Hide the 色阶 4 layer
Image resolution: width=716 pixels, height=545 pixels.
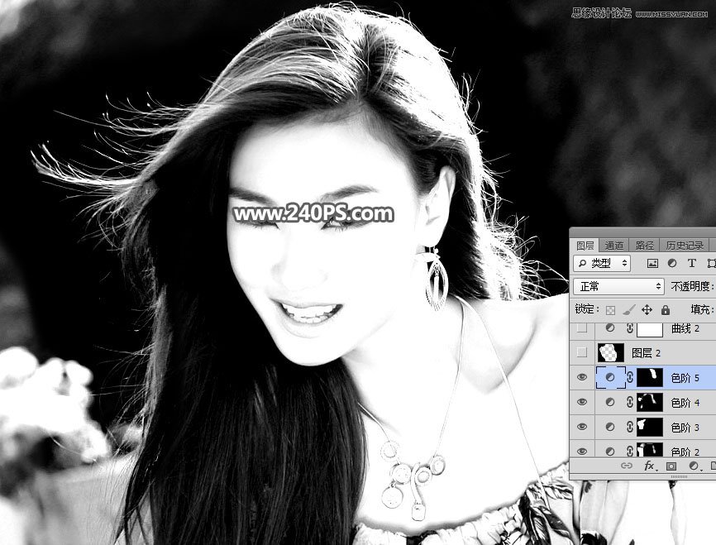pos(582,402)
